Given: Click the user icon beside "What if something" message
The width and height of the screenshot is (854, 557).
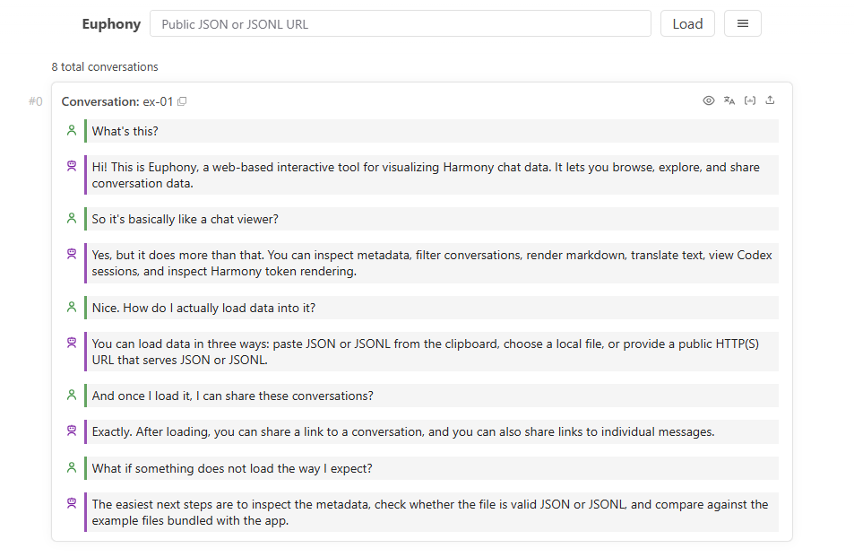Looking at the screenshot, I should coord(72,467).
